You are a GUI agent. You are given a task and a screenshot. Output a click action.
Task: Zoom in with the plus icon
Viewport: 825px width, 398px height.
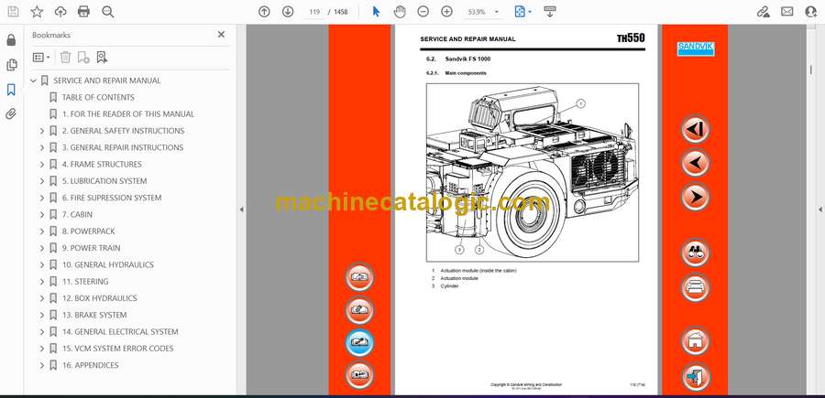(x=446, y=12)
